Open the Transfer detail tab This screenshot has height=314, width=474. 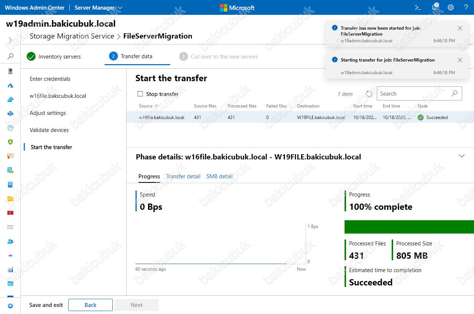[x=183, y=176]
